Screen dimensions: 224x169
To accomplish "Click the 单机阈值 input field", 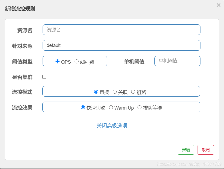I will click(x=177, y=61).
